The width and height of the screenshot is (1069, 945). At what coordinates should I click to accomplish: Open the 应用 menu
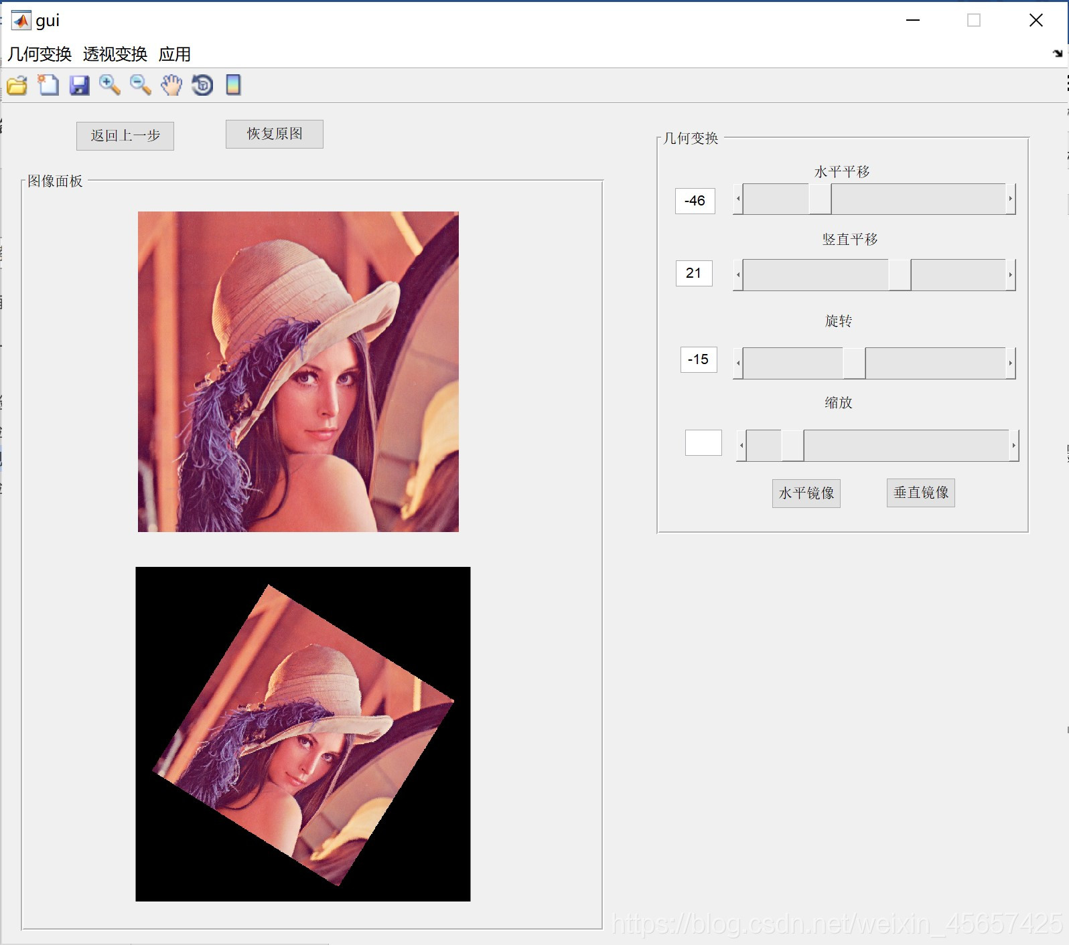[175, 54]
